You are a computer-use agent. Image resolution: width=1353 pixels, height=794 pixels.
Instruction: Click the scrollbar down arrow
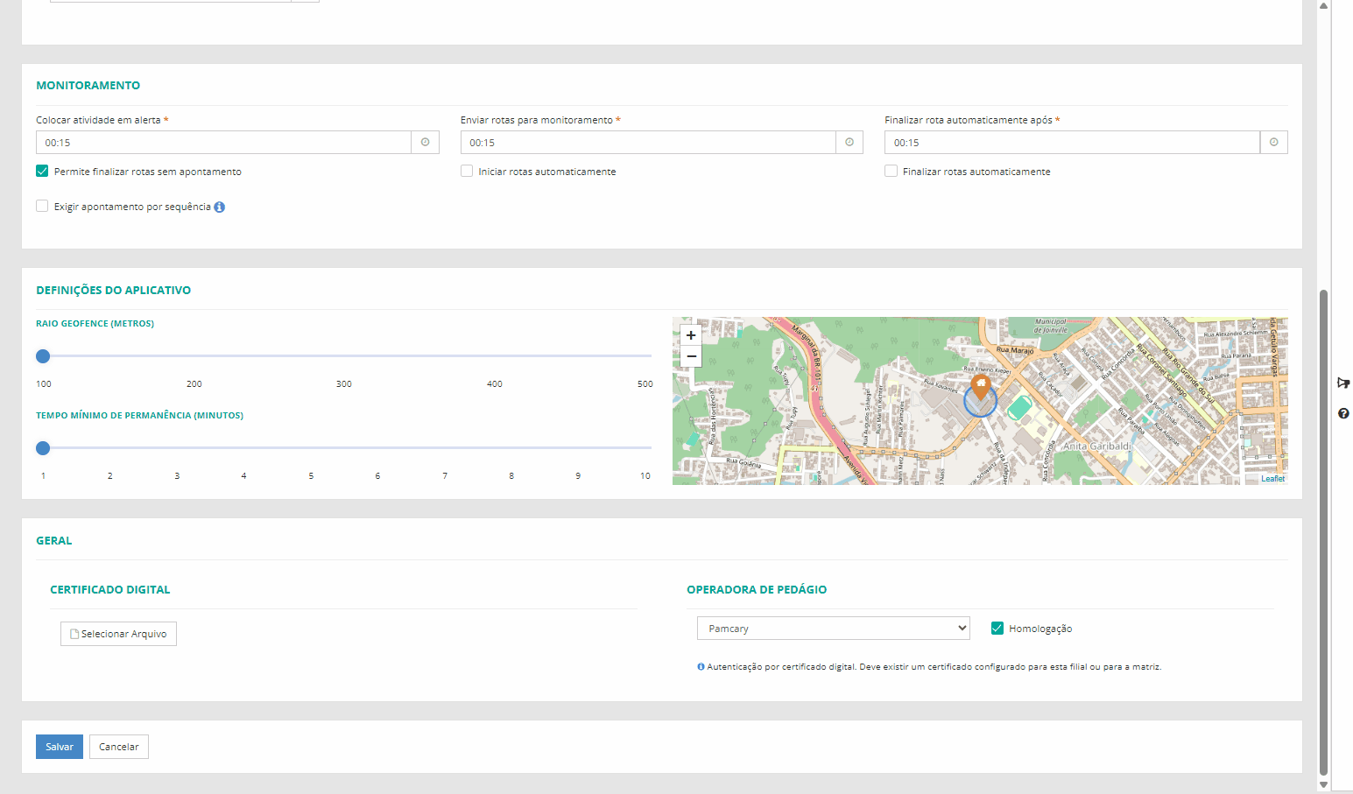[x=1323, y=785]
